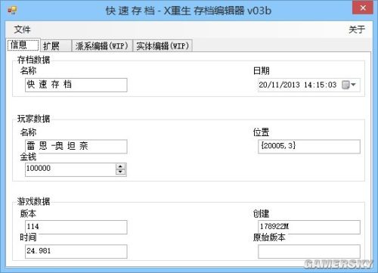Click the 存档数据 group label
This screenshot has width=378, height=273.
click(x=33, y=60)
